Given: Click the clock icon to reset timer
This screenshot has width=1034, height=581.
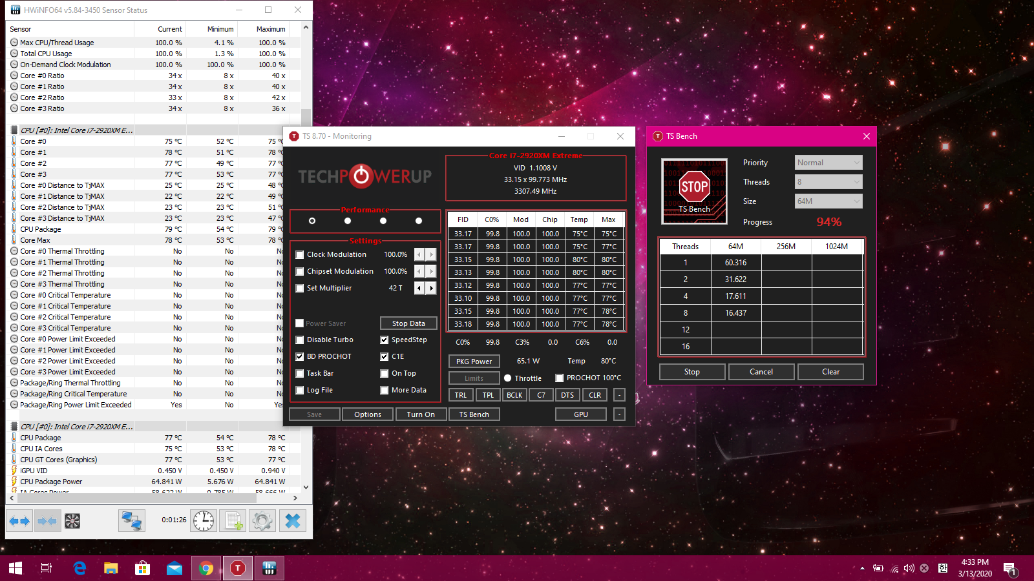Looking at the screenshot, I should 204,521.
